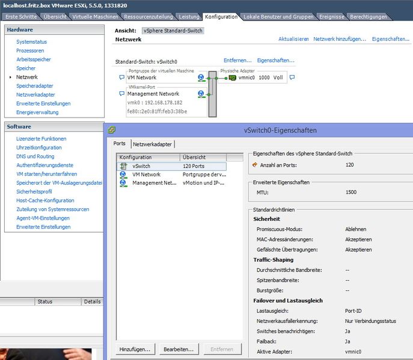Open network Eigenschaften link at top right

point(391,39)
